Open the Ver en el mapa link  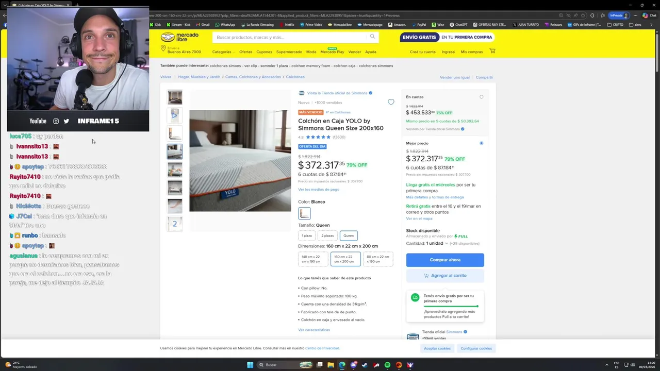pos(419,218)
